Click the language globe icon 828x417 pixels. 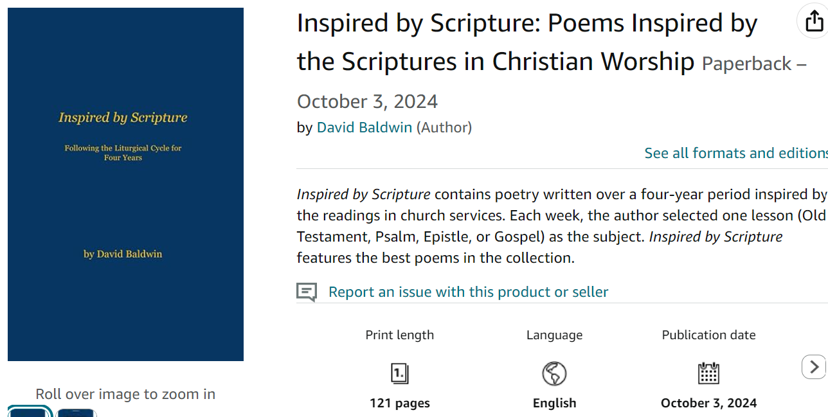tap(554, 373)
